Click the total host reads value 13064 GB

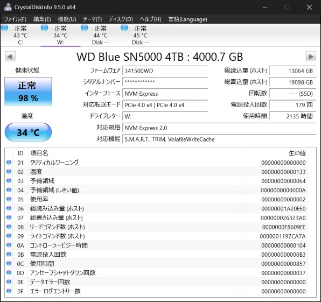(x=292, y=71)
